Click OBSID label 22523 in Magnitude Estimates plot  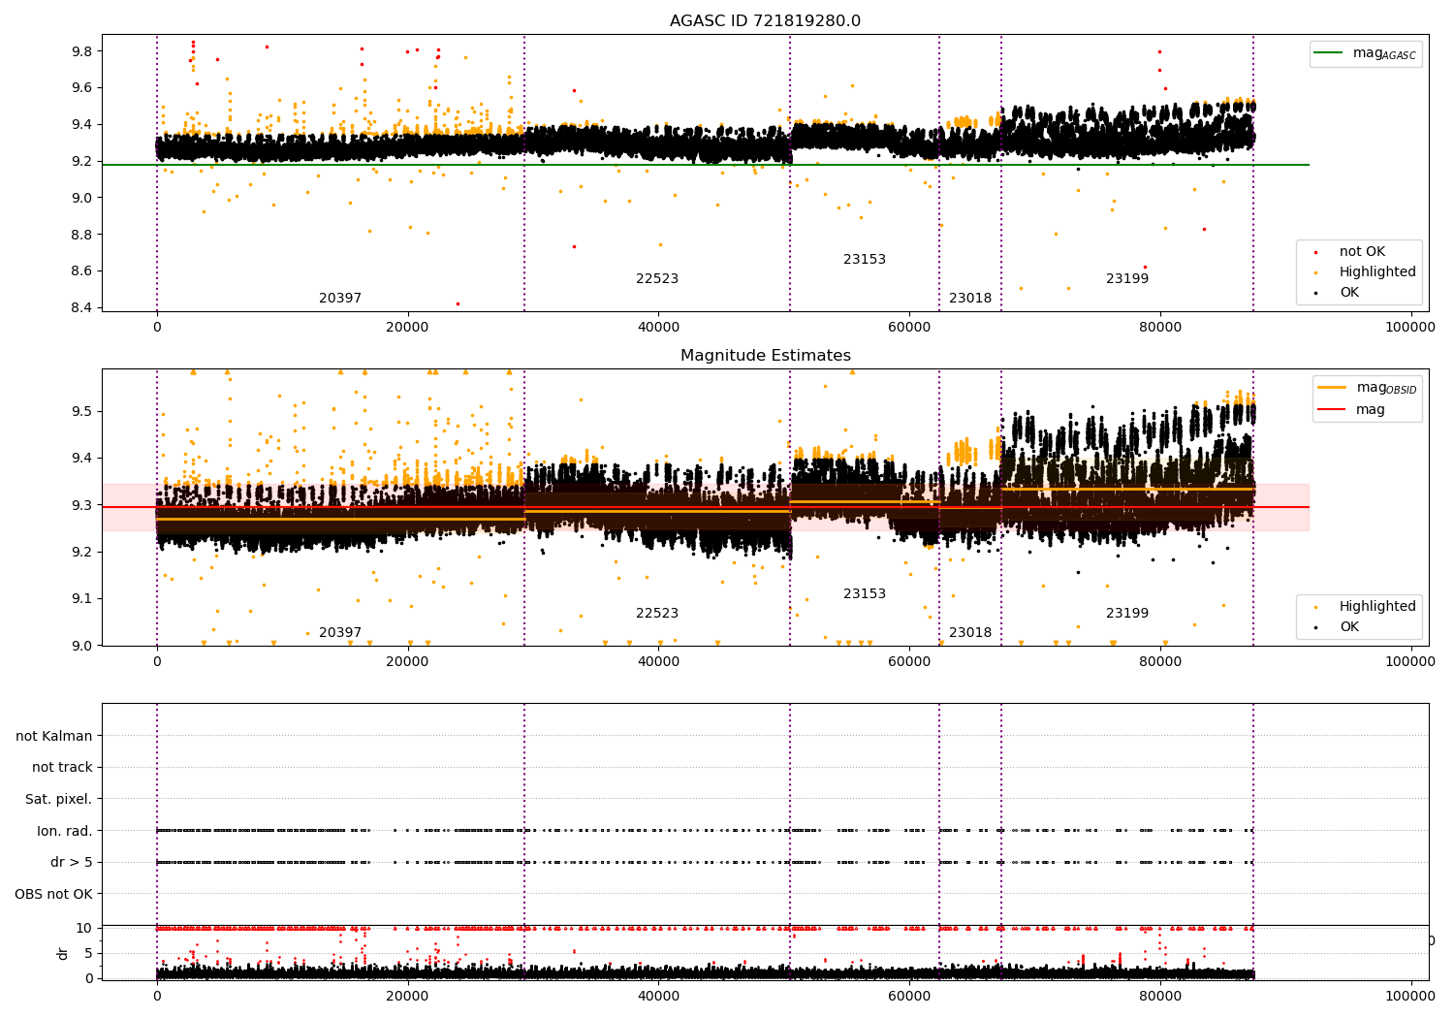[657, 614]
